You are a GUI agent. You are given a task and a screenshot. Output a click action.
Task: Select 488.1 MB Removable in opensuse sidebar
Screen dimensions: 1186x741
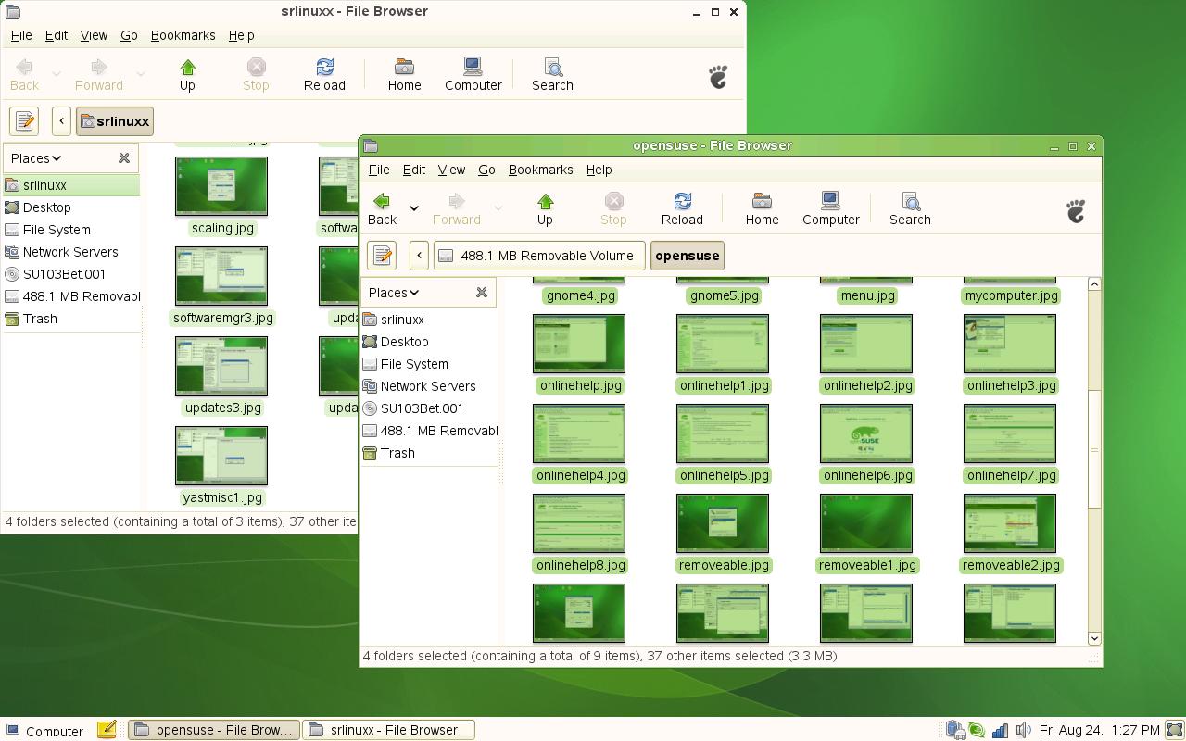pos(429,431)
